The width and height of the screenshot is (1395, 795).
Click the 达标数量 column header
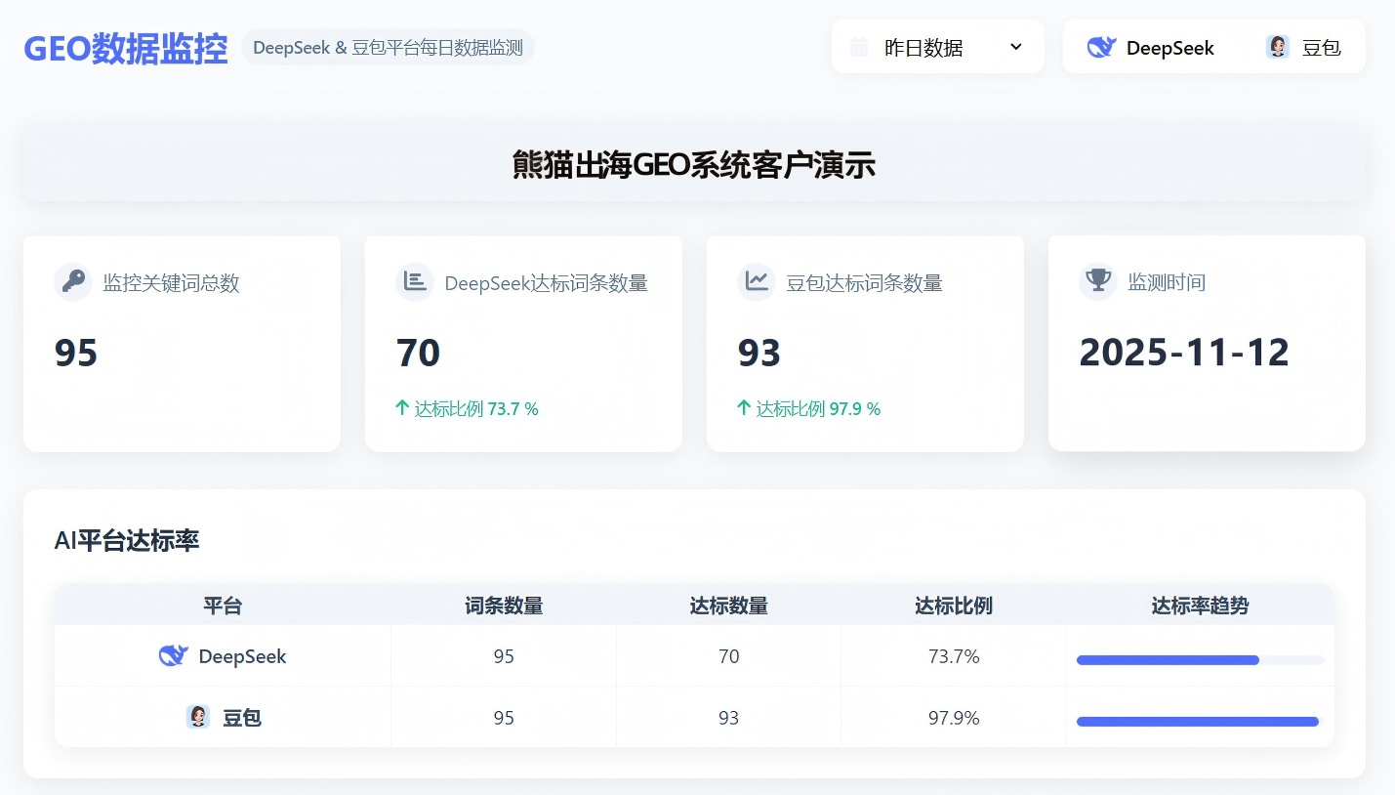pyautogui.click(x=728, y=606)
